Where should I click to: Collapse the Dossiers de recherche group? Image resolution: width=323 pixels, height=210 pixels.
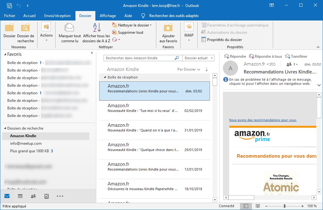5,128
